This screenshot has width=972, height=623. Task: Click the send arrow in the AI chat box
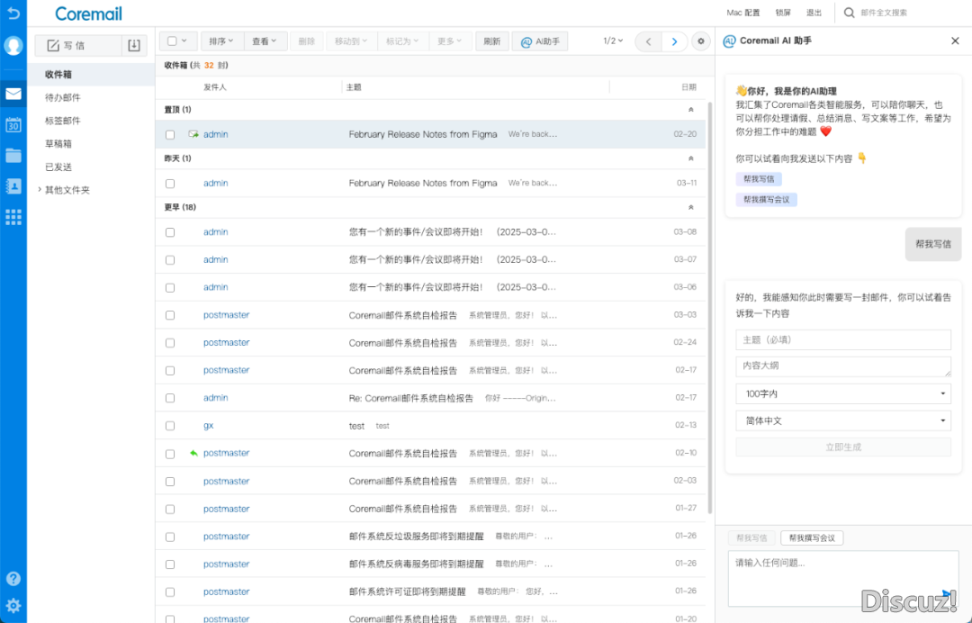pos(947,594)
